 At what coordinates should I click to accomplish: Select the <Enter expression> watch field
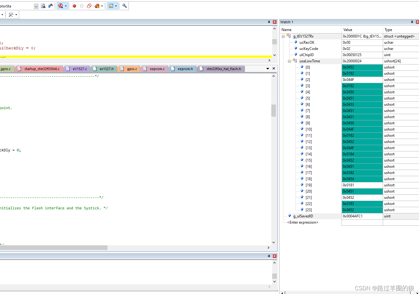(x=303, y=222)
